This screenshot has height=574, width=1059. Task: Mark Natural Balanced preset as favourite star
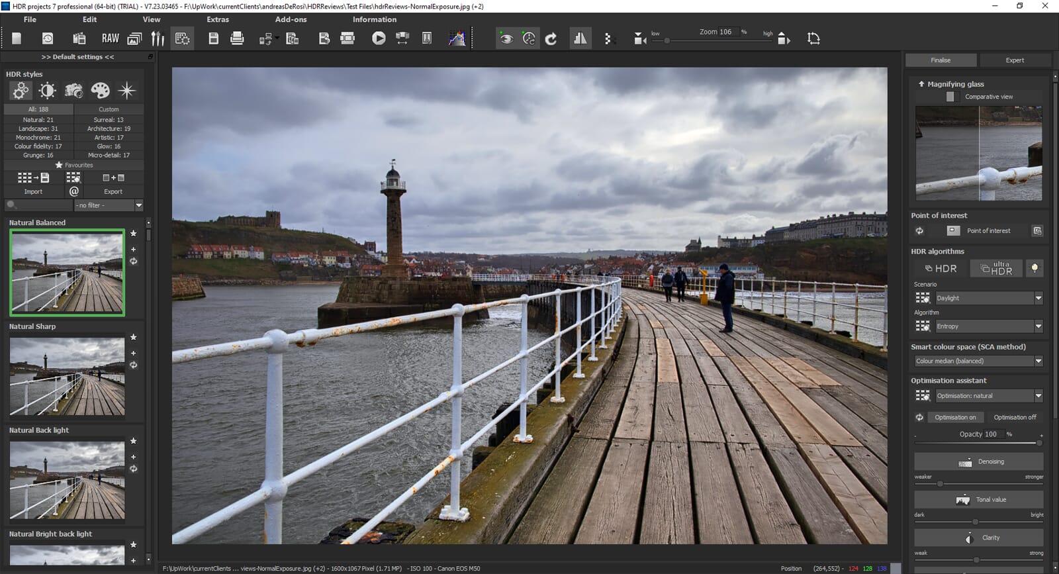(134, 233)
